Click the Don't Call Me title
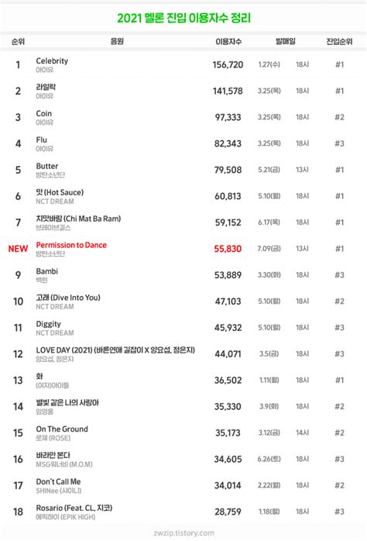Image resolution: width=367 pixels, height=541 pixels. 59,481
